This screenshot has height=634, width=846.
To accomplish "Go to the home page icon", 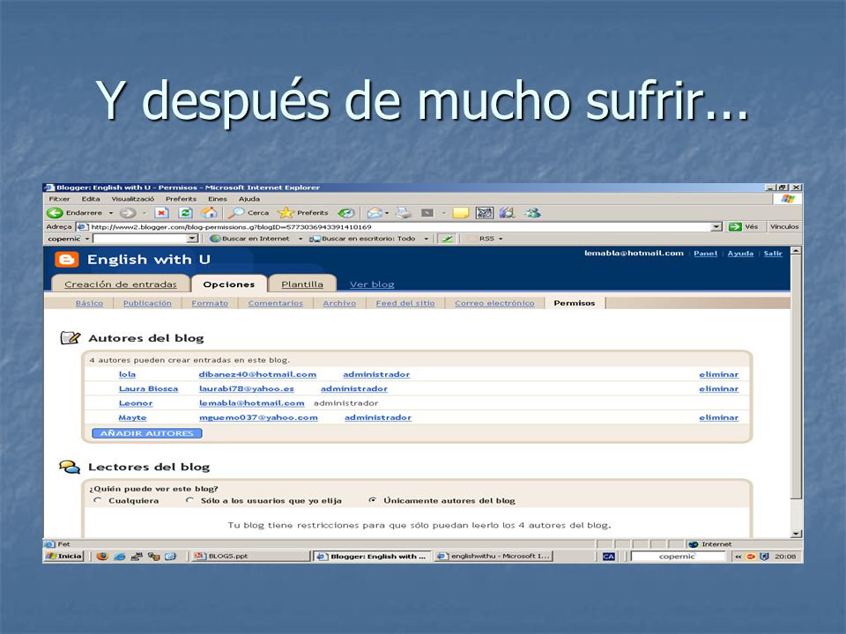I will [209, 212].
